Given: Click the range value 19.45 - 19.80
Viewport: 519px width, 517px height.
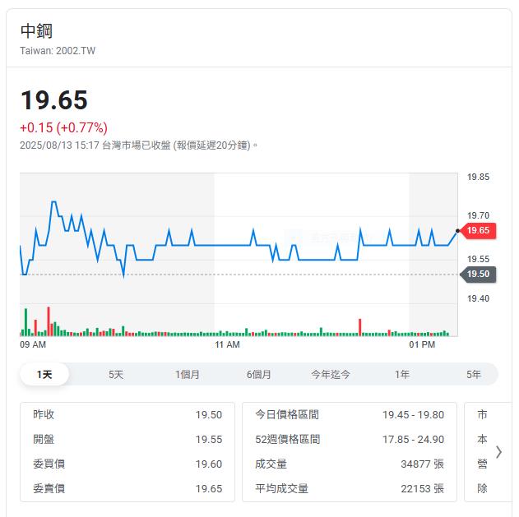Looking at the screenshot, I should click(x=413, y=415).
